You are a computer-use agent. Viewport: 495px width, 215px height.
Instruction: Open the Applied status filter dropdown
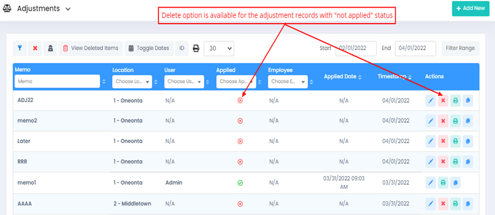[x=236, y=82]
